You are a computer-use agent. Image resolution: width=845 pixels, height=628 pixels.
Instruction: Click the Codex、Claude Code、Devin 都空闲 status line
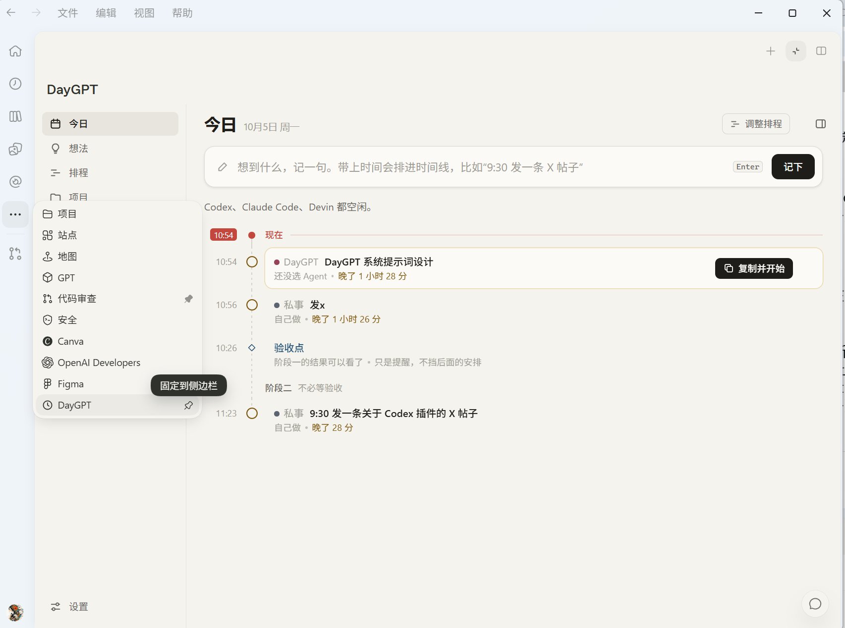[x=289, y=207]
